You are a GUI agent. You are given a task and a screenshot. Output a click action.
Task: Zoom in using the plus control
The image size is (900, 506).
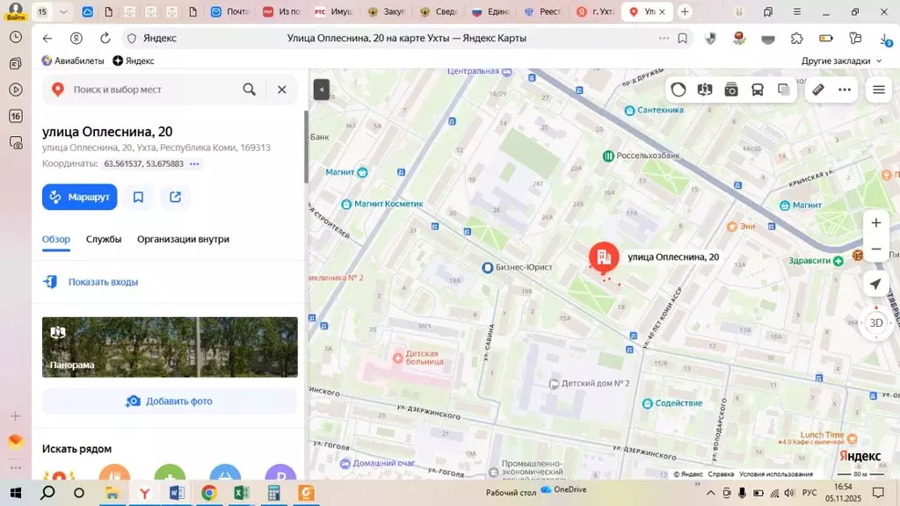pyautogui.click(x=875, y=222)
